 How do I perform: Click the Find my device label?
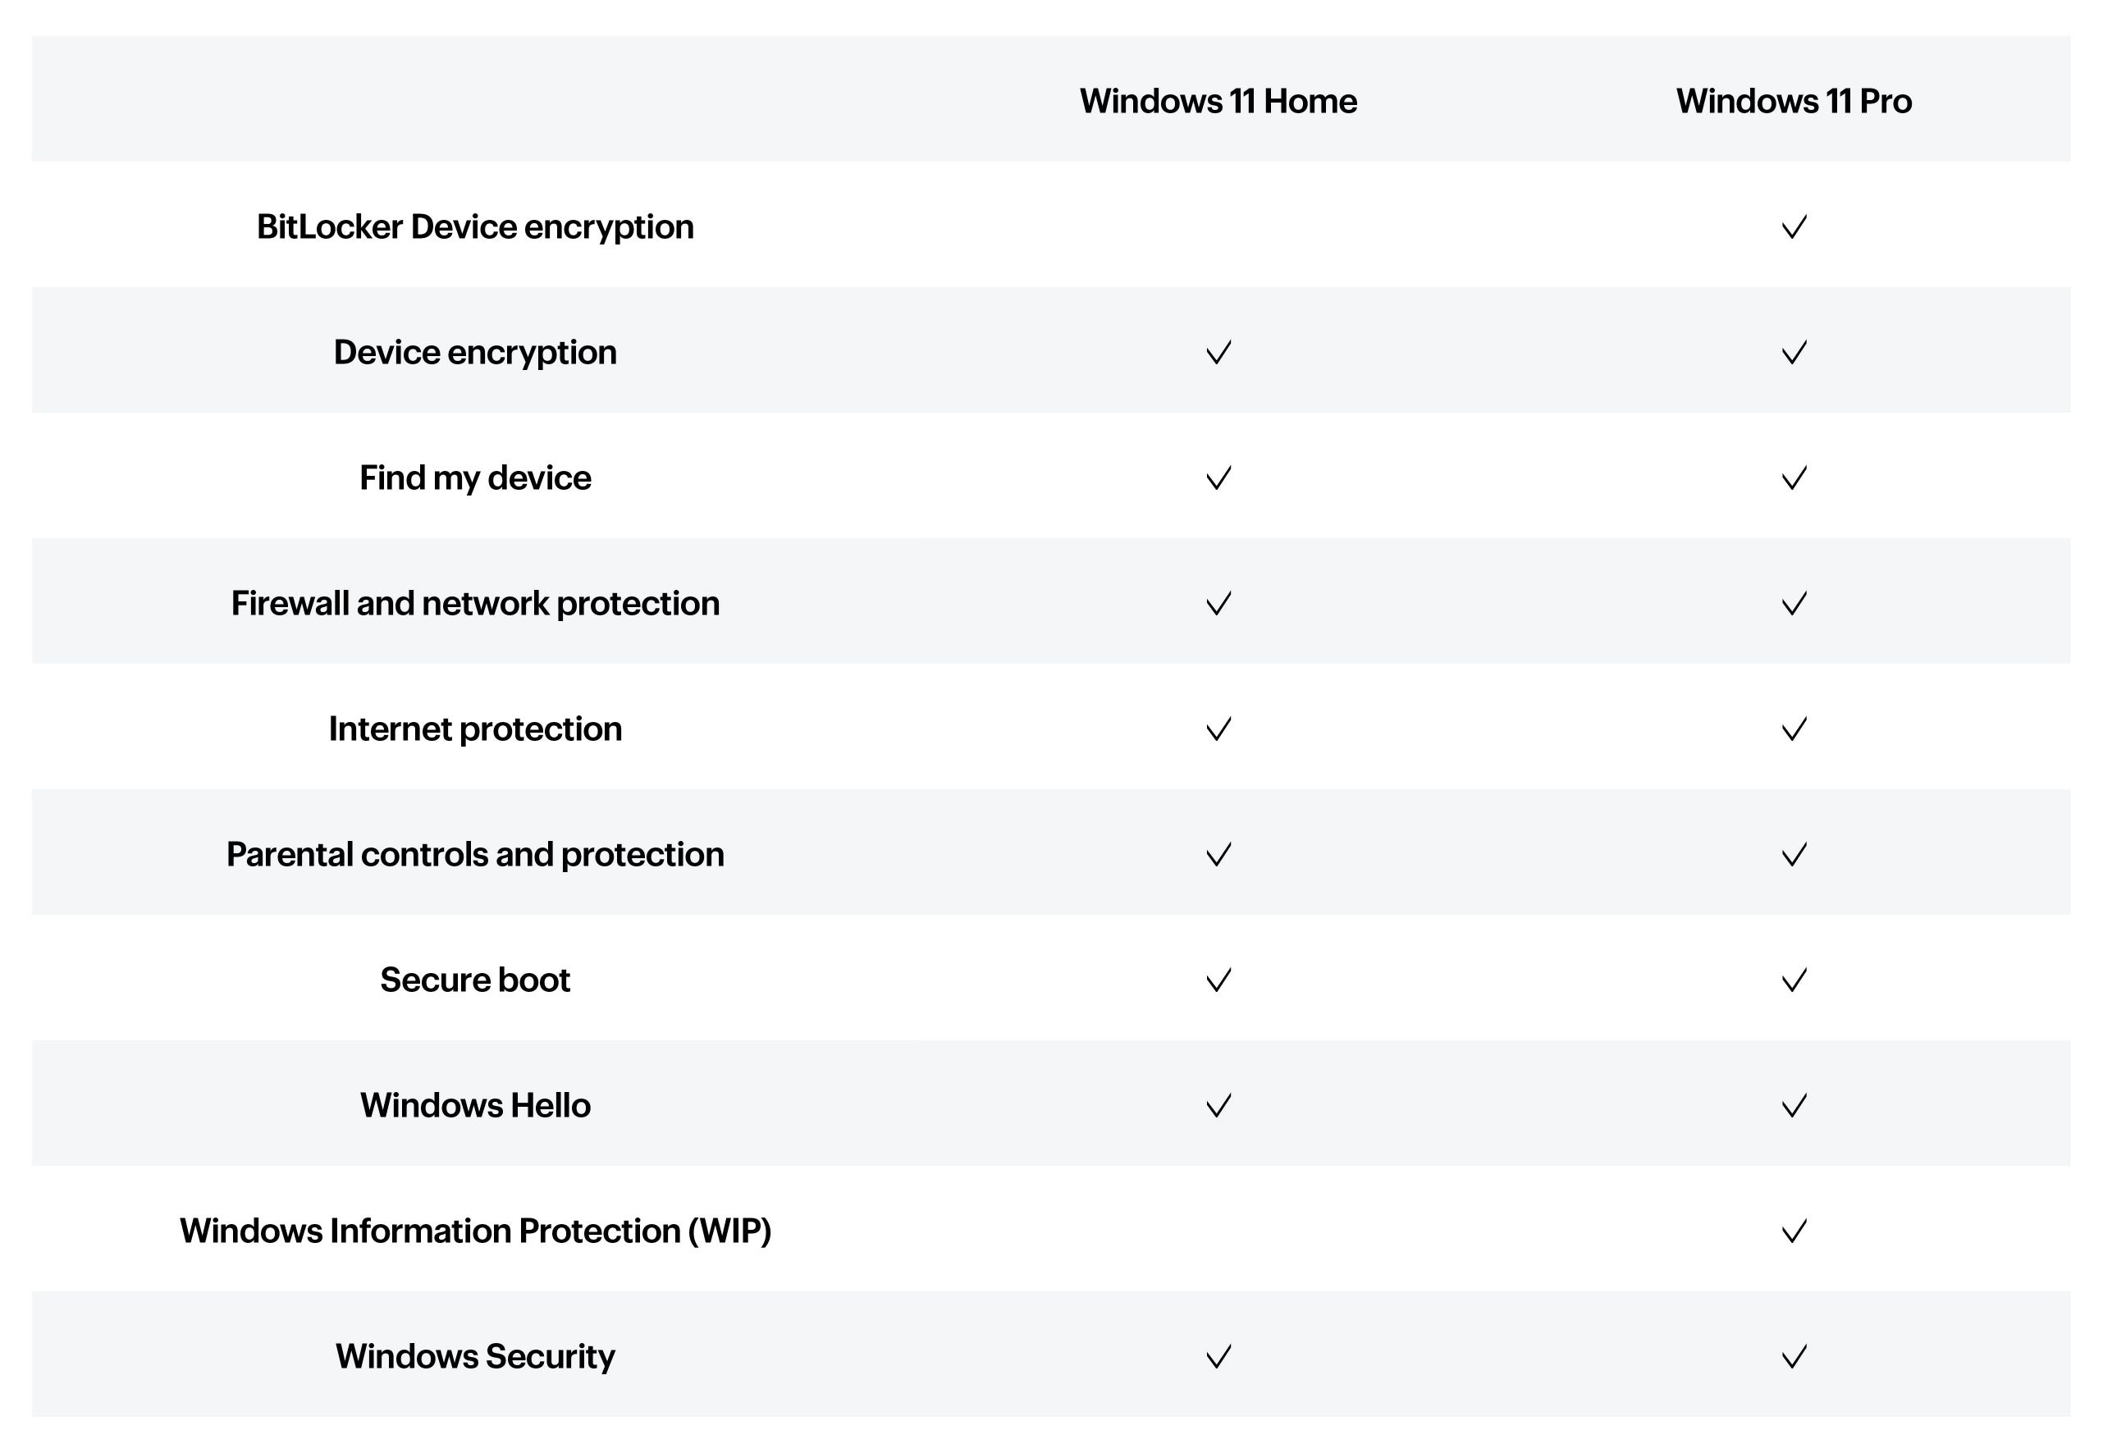[x=475, y=479]
